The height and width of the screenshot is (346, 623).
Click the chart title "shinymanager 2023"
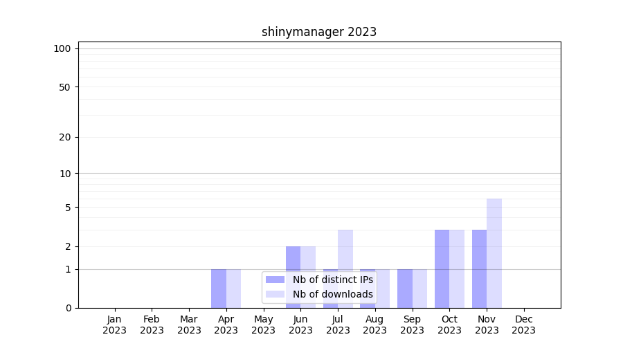point(319,32)
